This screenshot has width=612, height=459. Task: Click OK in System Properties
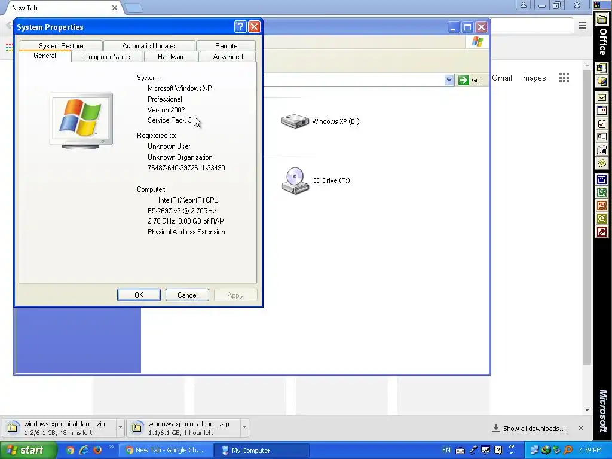[x=139, y=295]
